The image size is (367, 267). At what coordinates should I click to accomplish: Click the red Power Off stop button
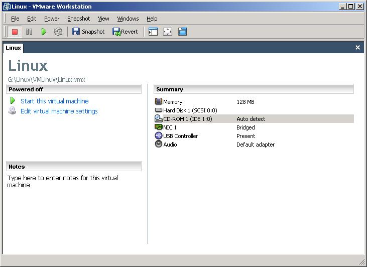tap(15, 32)
